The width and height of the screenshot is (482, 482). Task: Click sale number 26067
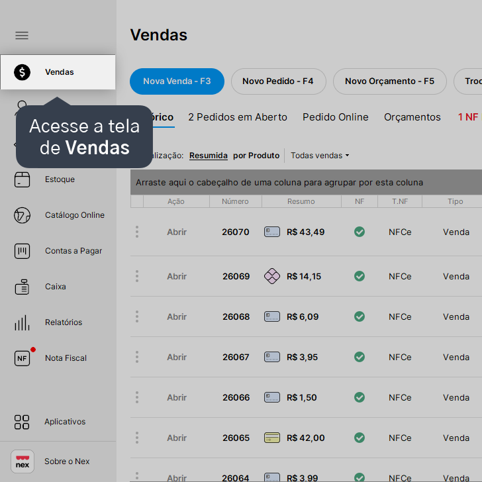(236, 358)
